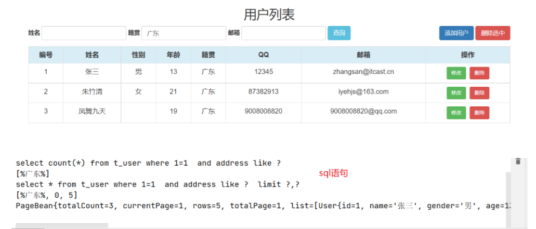Viewport: 536px width, 229px height.
Task: Click the 性别 column header
Action: click(x=138, y=55)
